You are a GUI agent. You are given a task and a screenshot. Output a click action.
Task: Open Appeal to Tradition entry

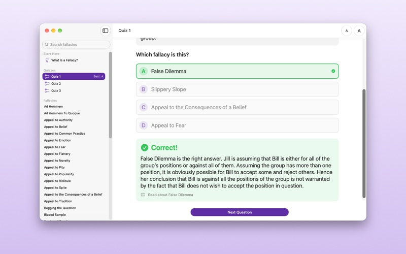58,201
